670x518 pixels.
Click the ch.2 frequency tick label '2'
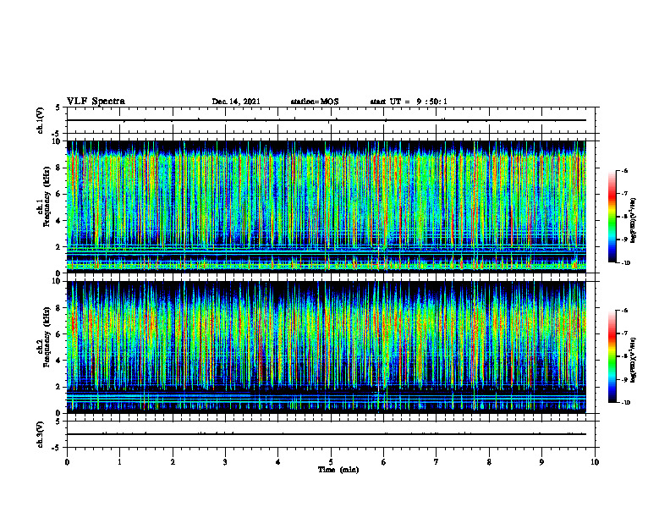click(x=59, y=387)
